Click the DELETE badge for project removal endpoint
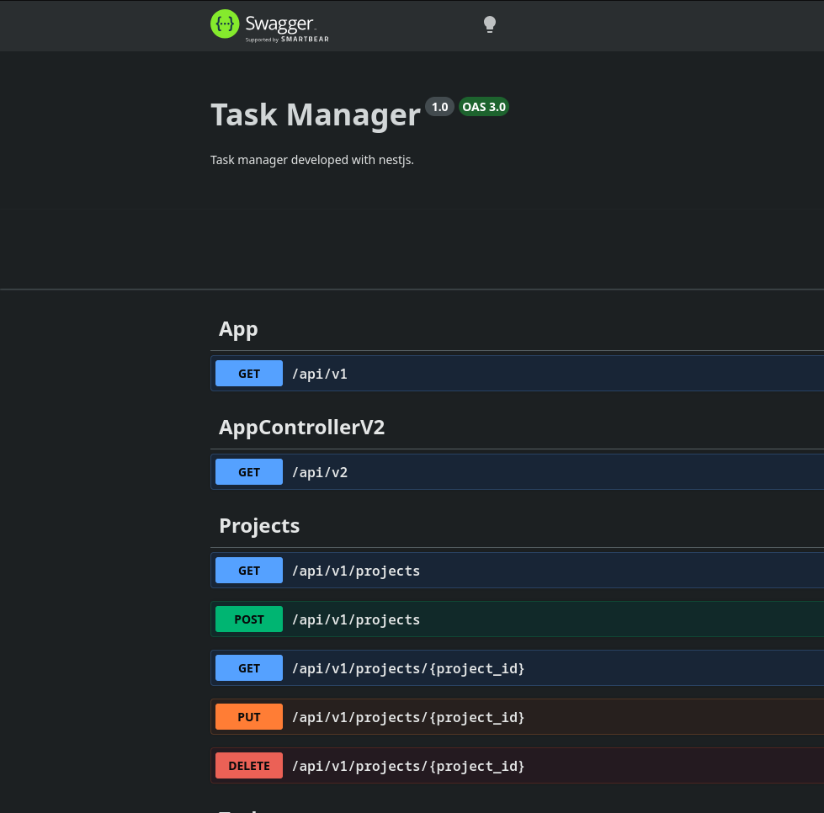 point(249,765)
